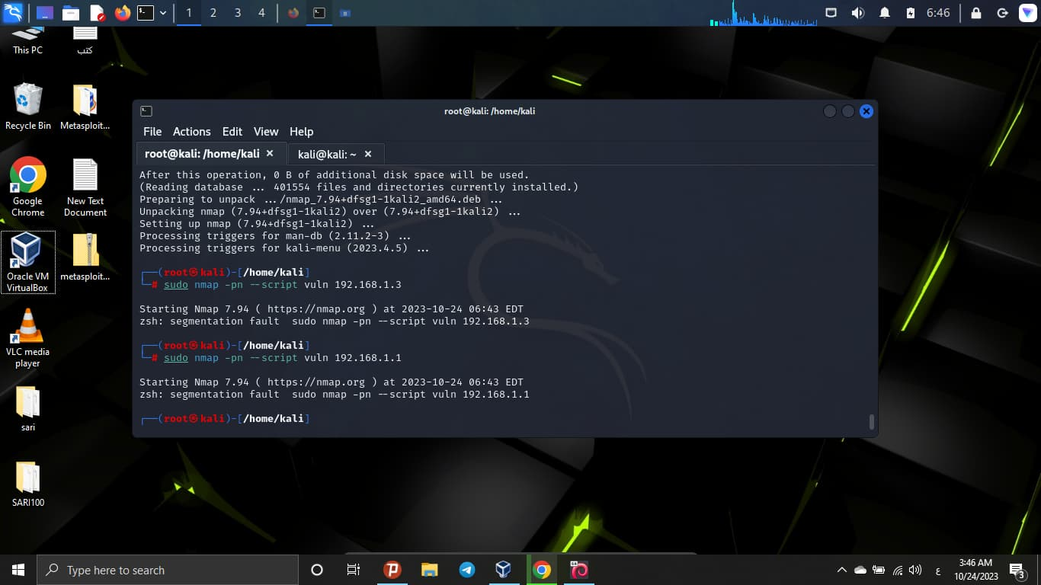Launch the text editor from Kali panel

tap(97, 13)
